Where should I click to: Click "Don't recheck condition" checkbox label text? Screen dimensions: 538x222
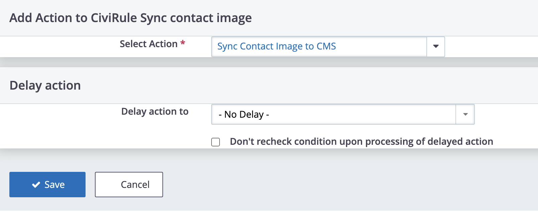point(361,142)
